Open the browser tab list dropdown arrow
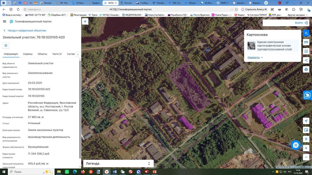 [9, 3]
